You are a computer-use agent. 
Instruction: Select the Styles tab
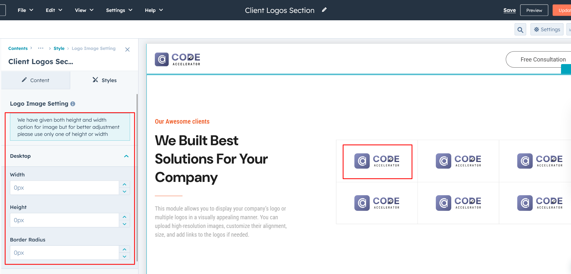coord(104,80)
